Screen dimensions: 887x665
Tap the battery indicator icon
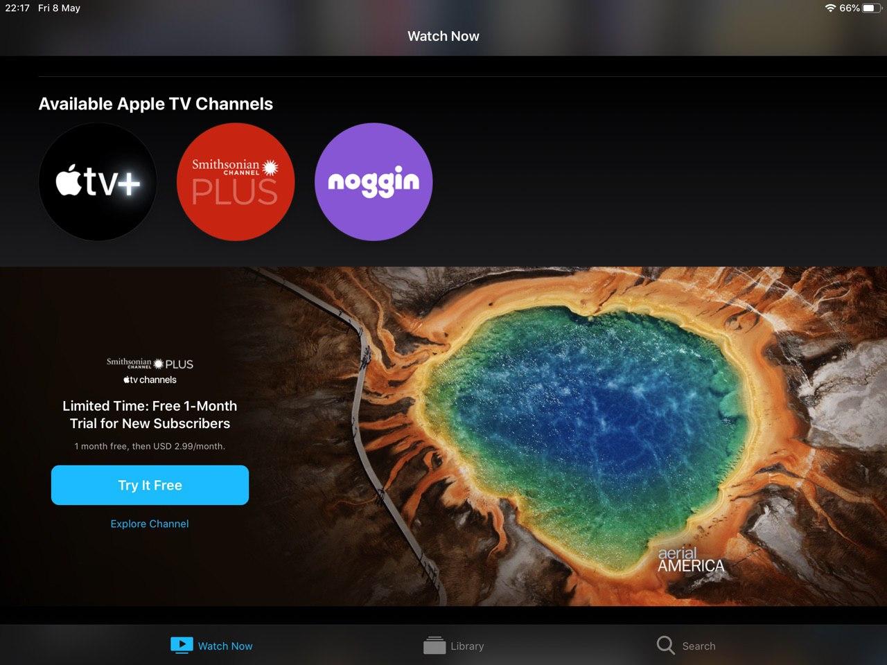pos(872,8)
